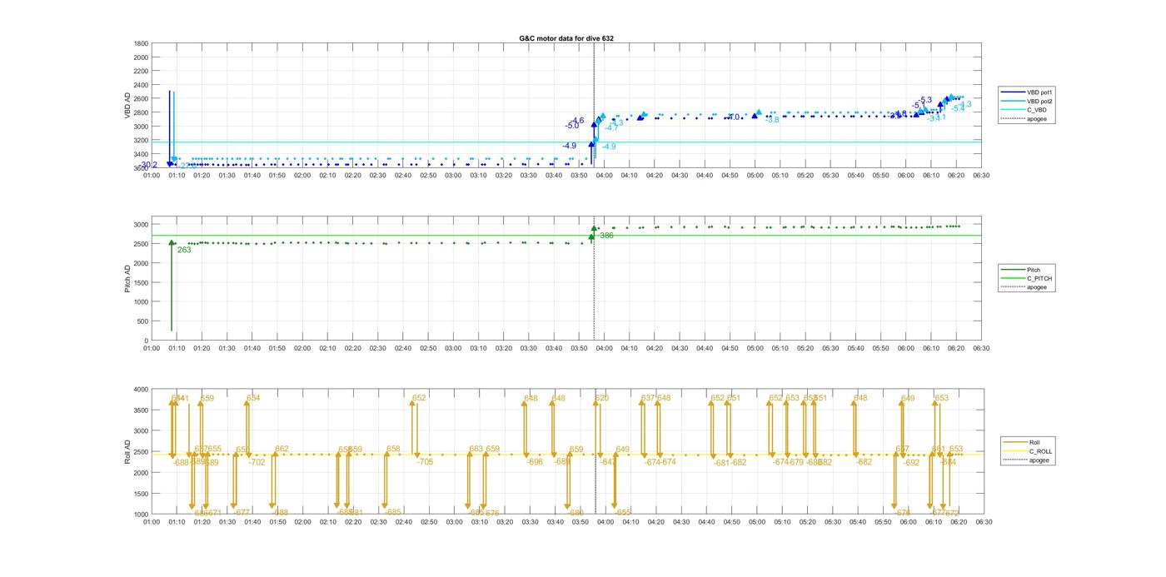Screen dimensions: 1166x577
Task: Click the '-655' roll data label
Action: click(x=623, y=513)
